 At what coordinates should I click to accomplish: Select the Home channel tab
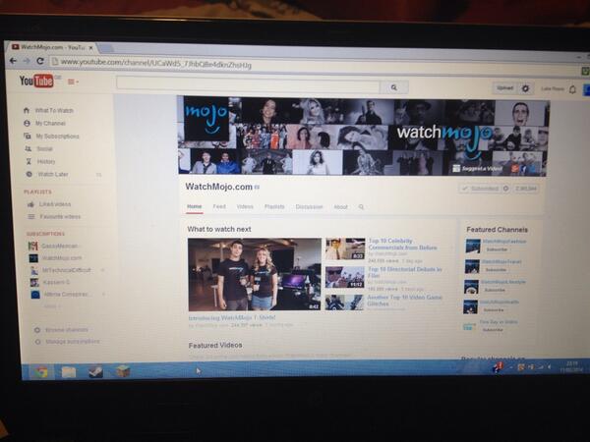pyautogui.click(x=195, y=206)
